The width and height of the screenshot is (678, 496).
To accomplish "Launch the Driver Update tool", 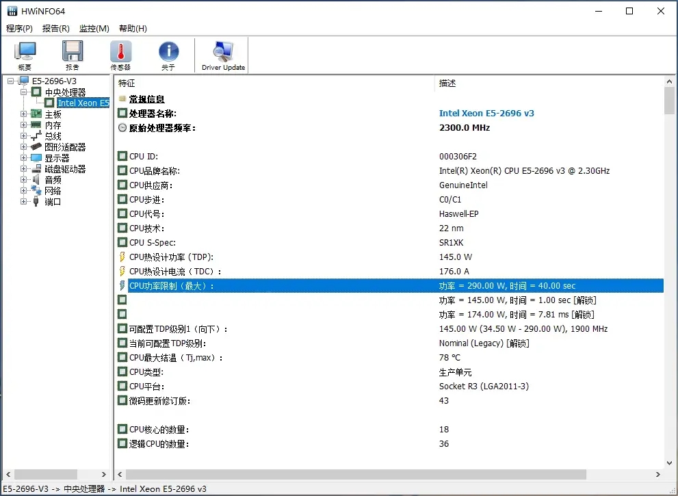I will coord(223,55).
